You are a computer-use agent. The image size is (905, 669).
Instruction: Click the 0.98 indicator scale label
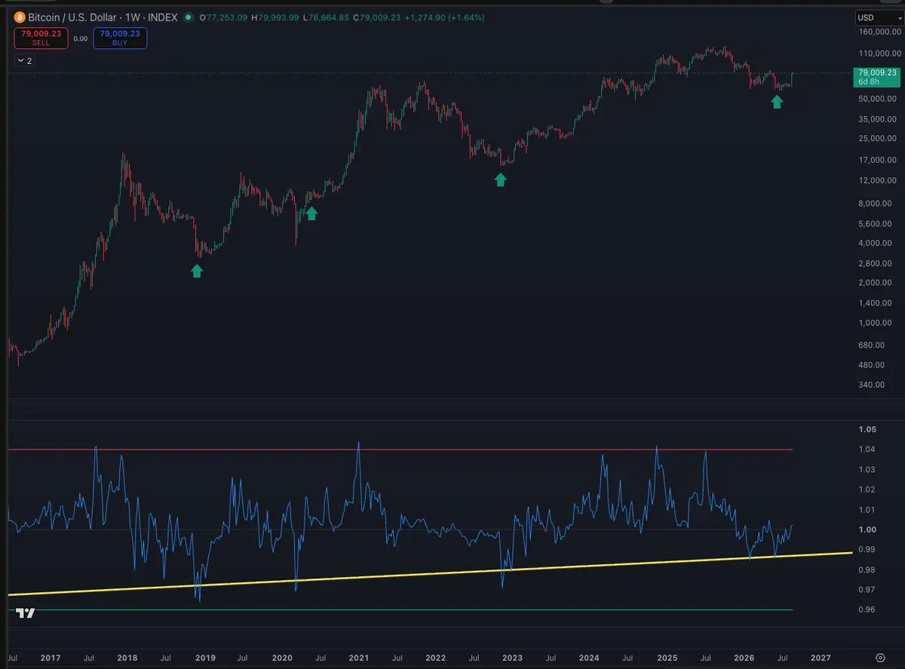866,570
